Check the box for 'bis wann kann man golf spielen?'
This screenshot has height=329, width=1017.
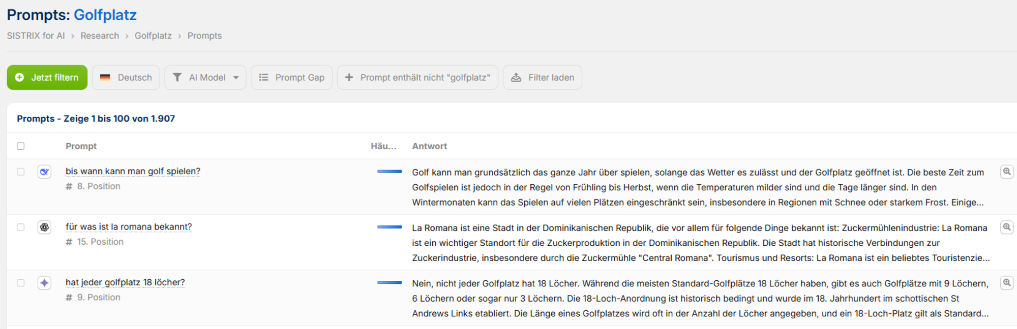(x=21, y=172)
